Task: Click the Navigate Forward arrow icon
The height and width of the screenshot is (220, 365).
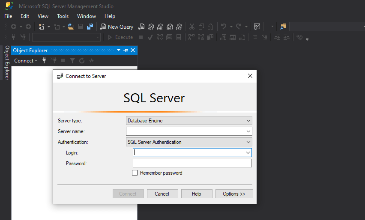Action: [x=28, y=27]
